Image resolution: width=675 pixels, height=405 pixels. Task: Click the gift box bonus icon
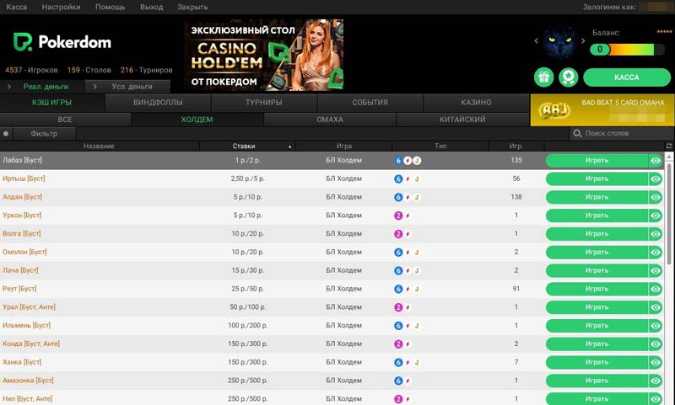[543, 77]
